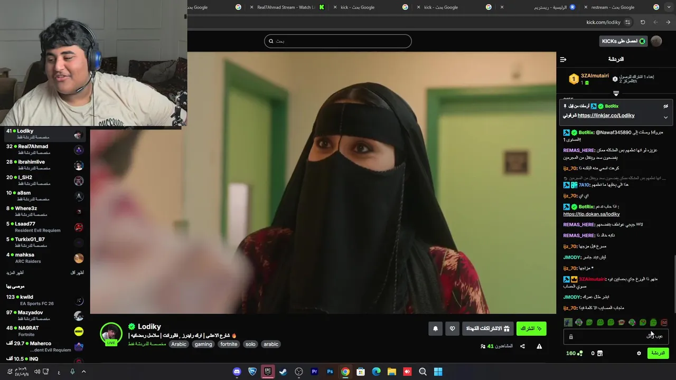Click the Kick search box

337,41
